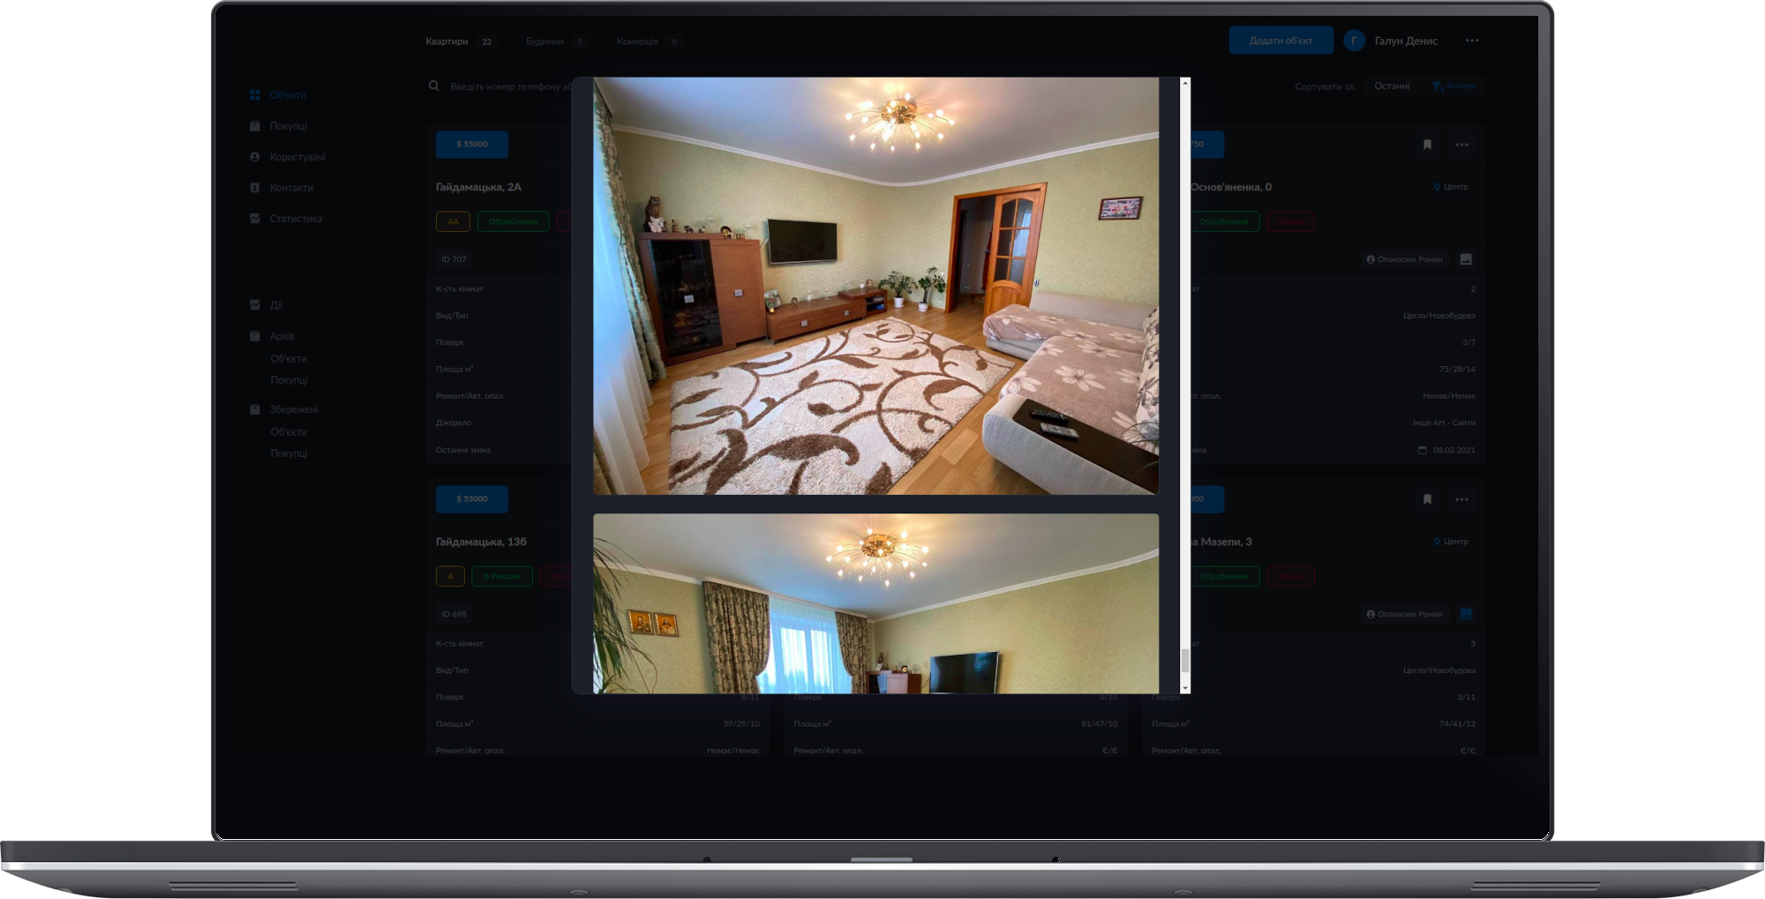Open the Фільтри funnel icon
Viewport: 1765px width, 899px height.
pos(1438,86)
